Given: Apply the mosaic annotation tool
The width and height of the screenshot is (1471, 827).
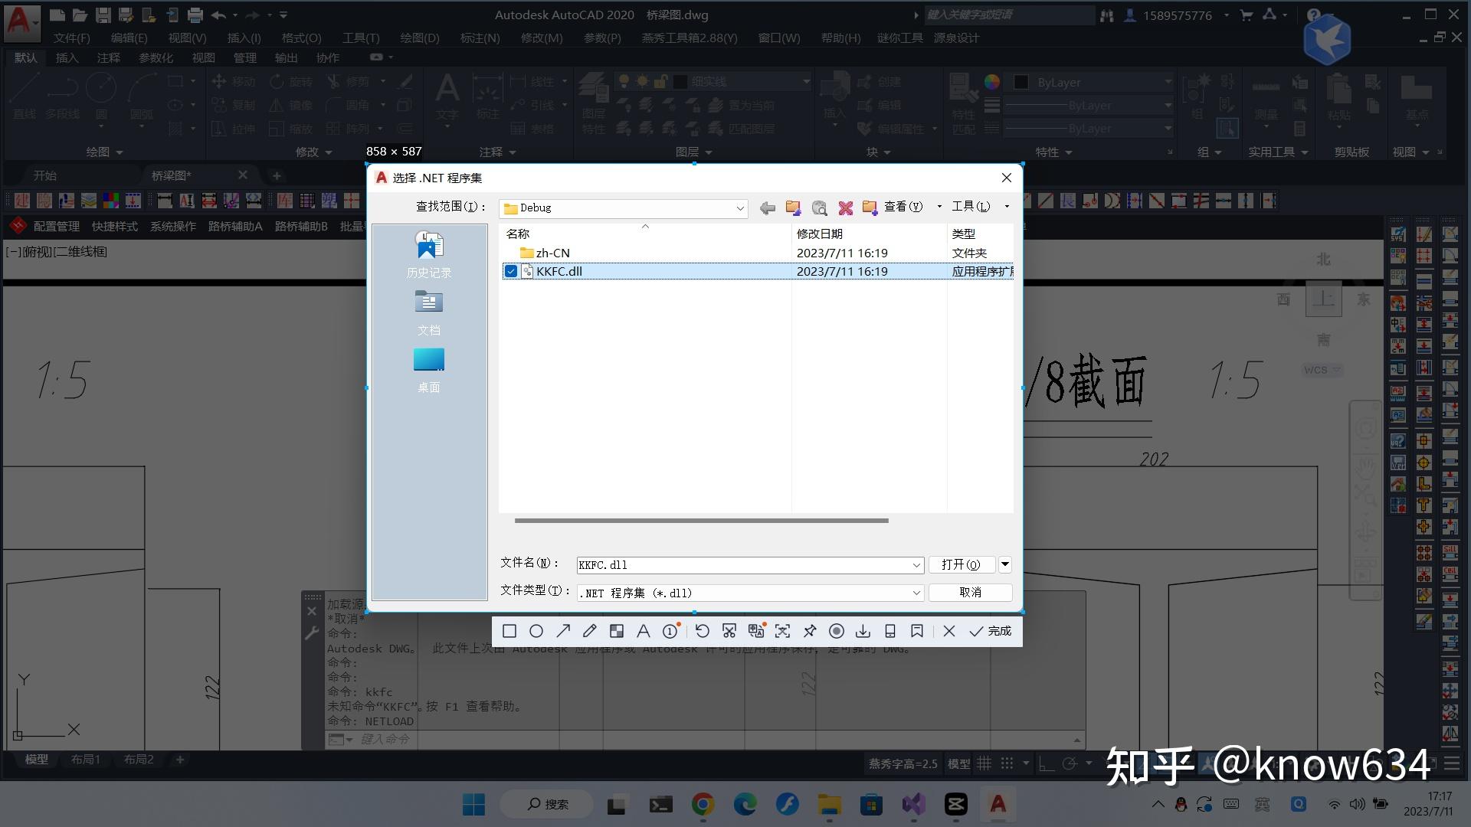Looking at the screenshot, I should (617, 630).
